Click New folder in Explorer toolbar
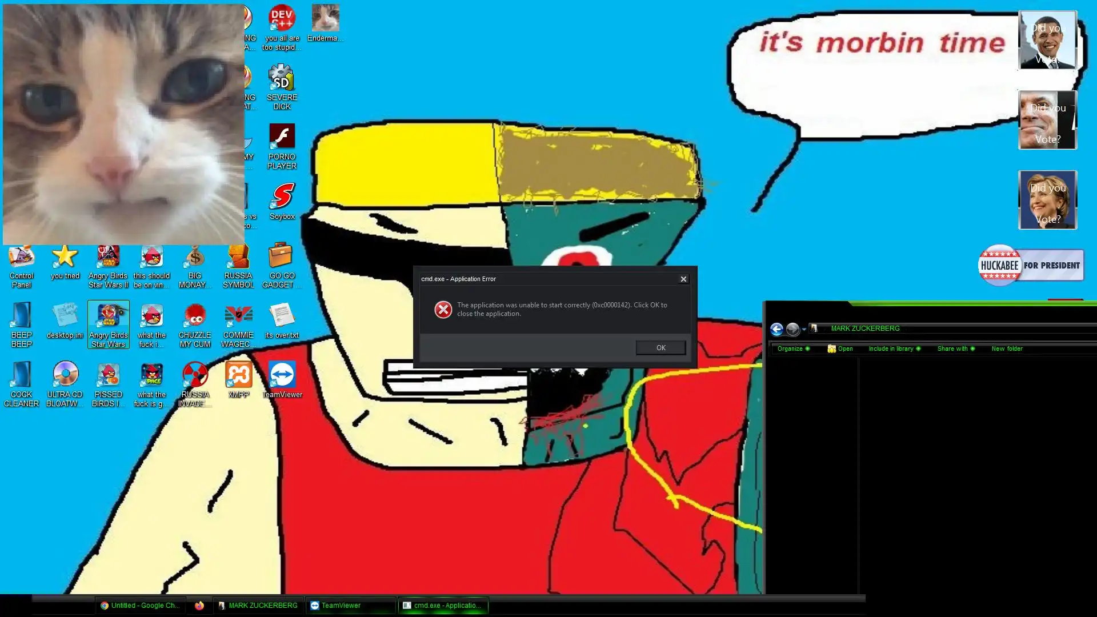1097x617 pixels. click(x=1007, y=348)
